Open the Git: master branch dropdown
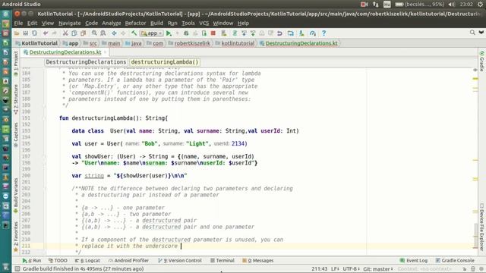The height and width of the screenshot is (273, 486). coord(378,269)
